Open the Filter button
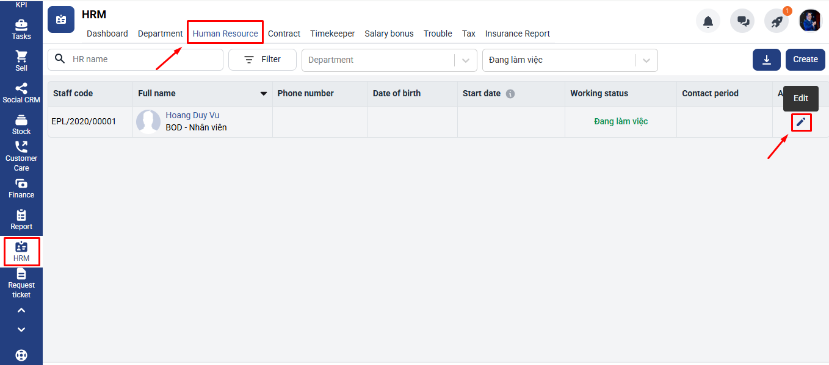 [262, 60]
